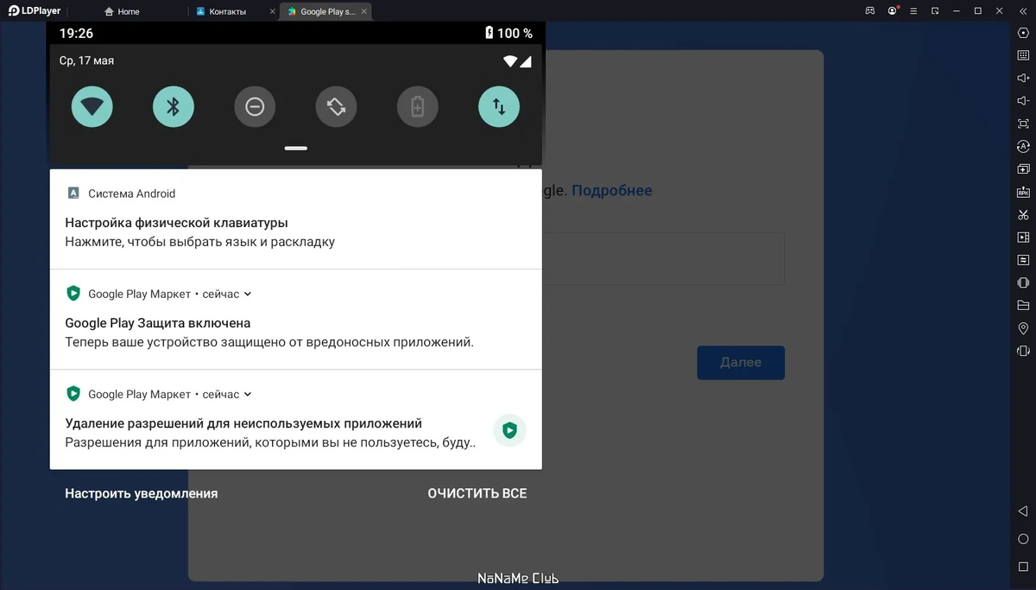Open the LDPlayer gamepad settings icon
Viewport: 1036px width, 590px height.
click(870, 10)
